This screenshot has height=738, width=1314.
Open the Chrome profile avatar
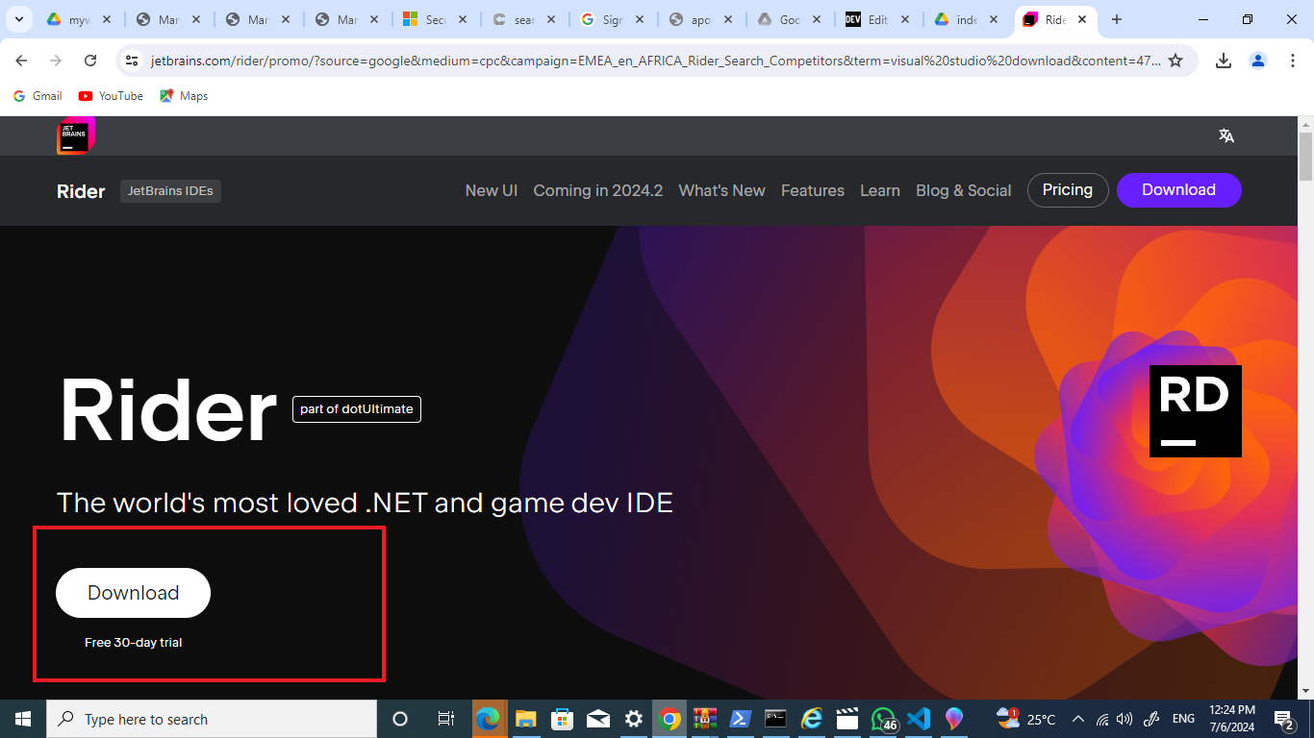tap(1258, 61)
